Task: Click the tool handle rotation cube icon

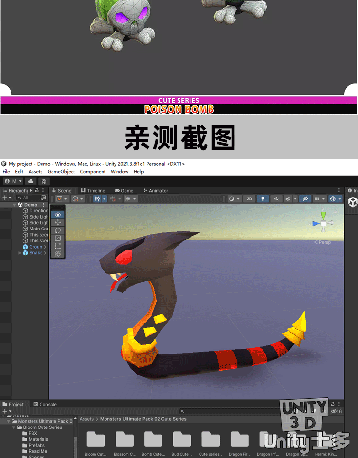Action: pyautogui.click(x=75, y=199)
